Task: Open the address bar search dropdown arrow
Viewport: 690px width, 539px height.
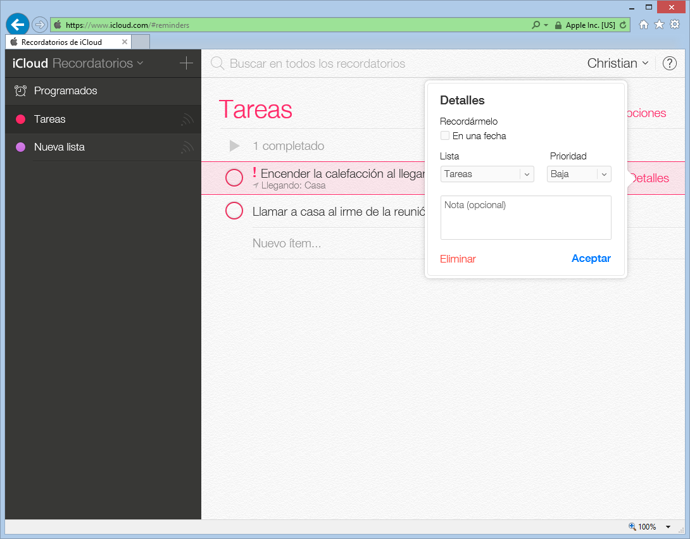Action: tap(546, 25)
